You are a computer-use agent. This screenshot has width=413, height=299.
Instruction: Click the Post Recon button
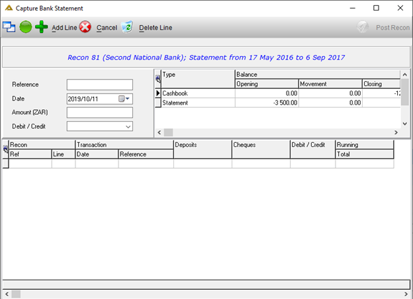(x=392, y=28)
